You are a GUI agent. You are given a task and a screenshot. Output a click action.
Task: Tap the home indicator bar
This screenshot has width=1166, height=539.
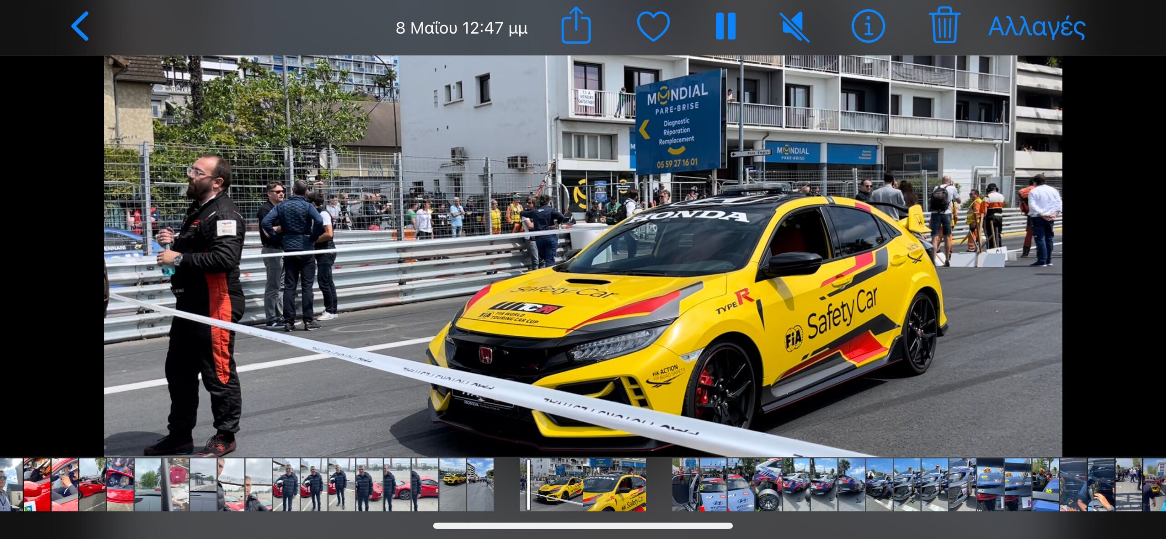point(583,526)
